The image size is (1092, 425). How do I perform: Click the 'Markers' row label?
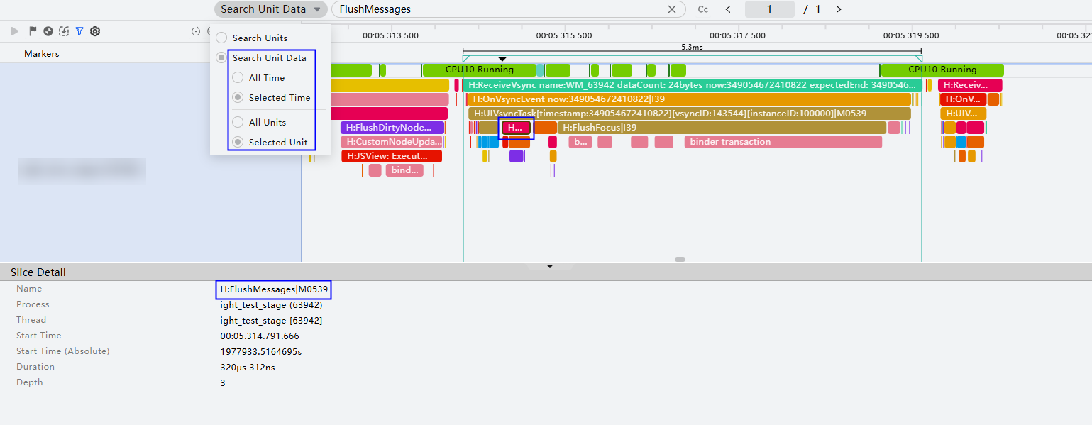click(42, 54)
